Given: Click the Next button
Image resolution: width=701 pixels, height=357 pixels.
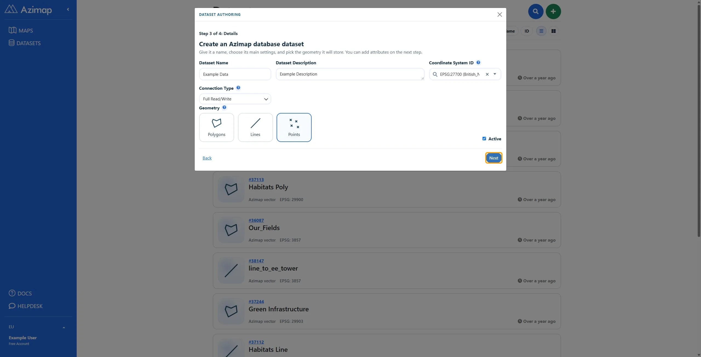Looking at the screenshot, I should pyautogui.click(x=493, y=158).
